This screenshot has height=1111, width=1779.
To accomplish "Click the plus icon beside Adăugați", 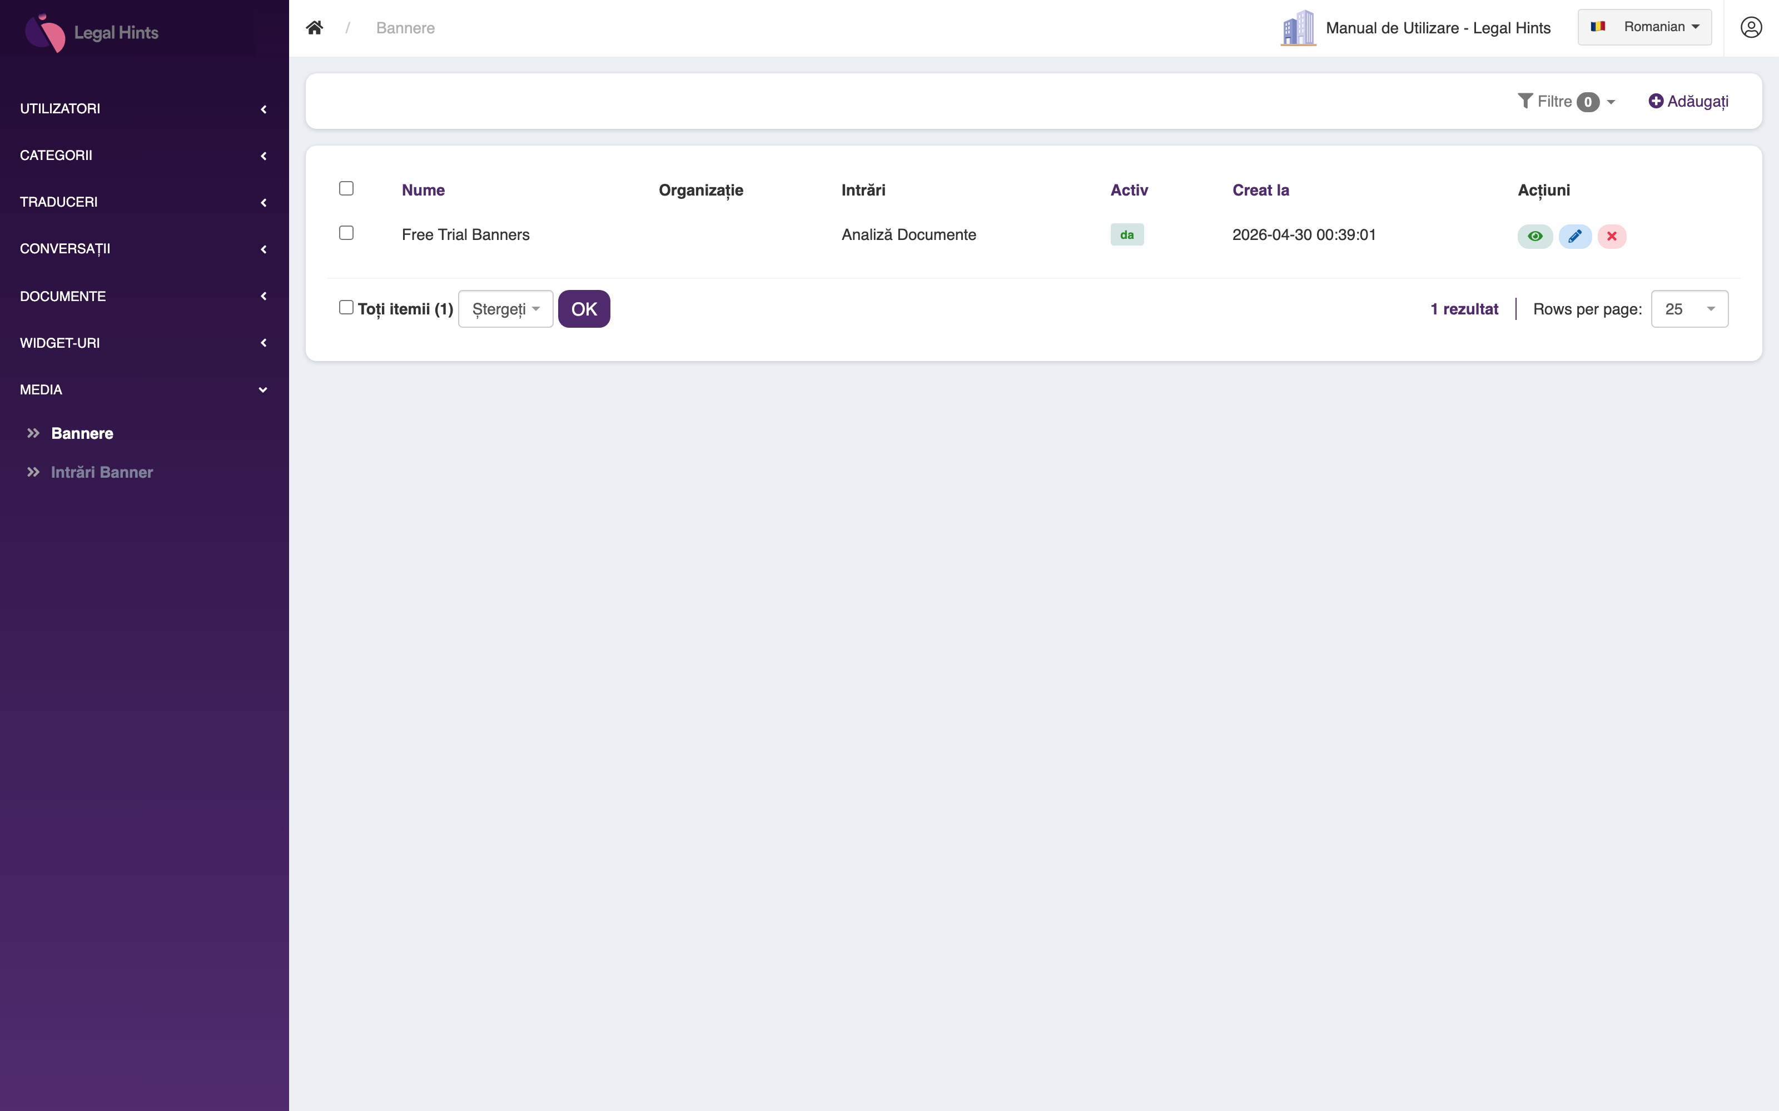I will (1656, 102).
